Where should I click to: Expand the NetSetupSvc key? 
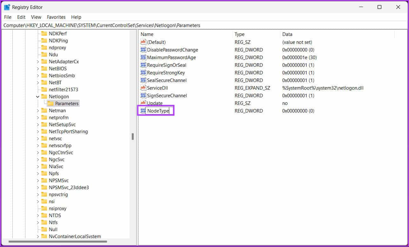point(38,124)
